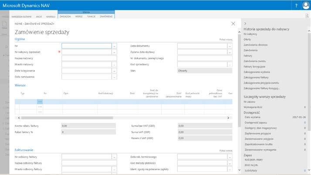Image resolution: width=311 pixels, height=175 pixels.
Task: Collapse the Fakturowanie section
Action: coord(24,150)
